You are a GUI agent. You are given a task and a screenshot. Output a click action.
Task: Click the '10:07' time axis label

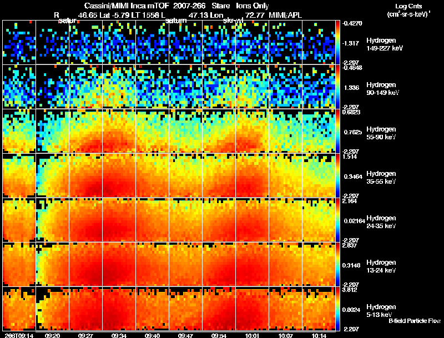(285, 336)
